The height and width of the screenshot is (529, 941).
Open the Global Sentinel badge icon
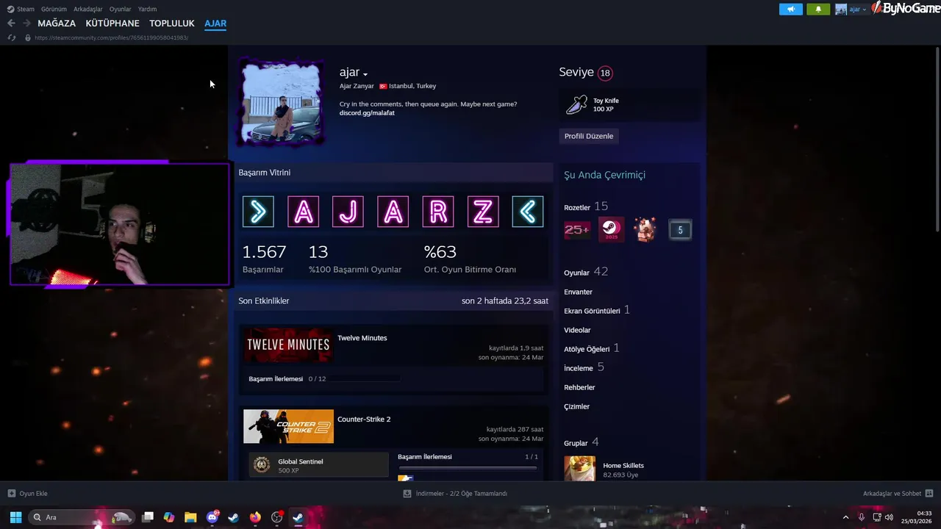tap(261, 465)
